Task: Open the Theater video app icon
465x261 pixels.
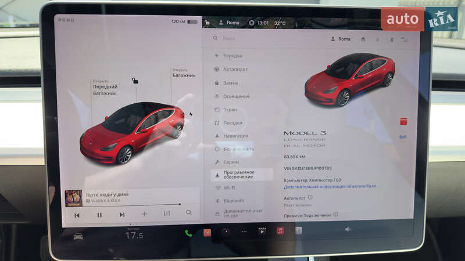Action: point(262,231)
